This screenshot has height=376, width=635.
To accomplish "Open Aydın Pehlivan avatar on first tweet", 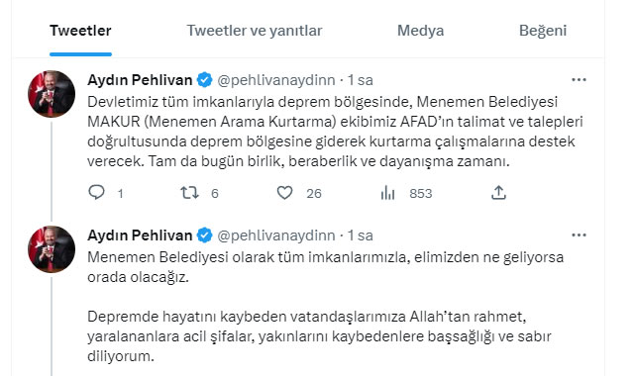I will tap(52, 94).
